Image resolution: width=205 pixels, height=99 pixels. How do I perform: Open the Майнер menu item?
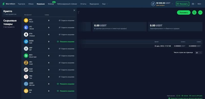coord(51,4)
